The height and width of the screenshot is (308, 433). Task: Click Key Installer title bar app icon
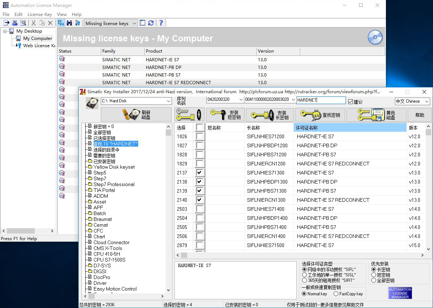[83, 92]
